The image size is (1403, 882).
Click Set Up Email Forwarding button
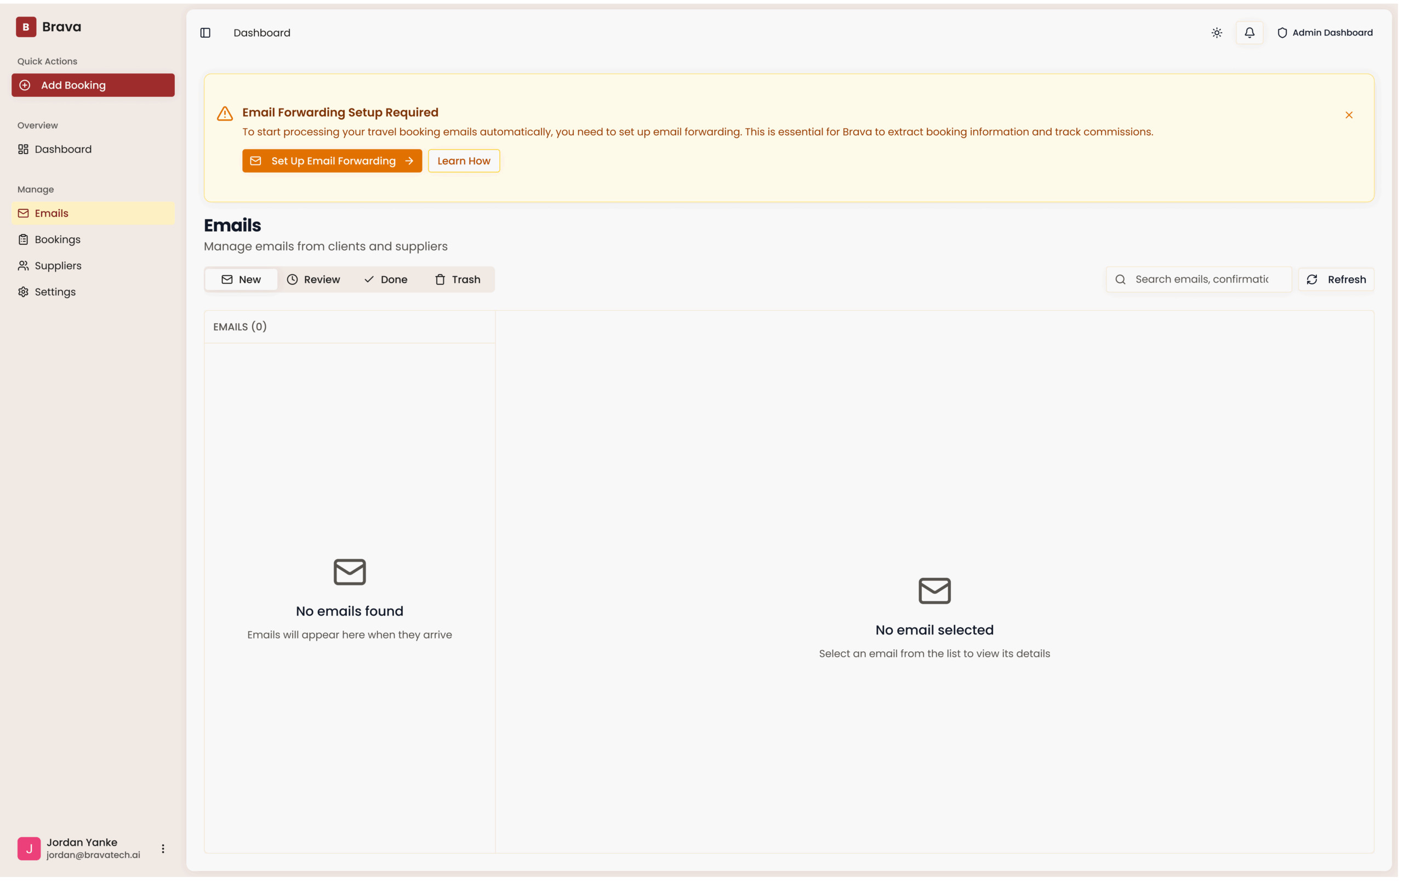click(x=332, y=161)
